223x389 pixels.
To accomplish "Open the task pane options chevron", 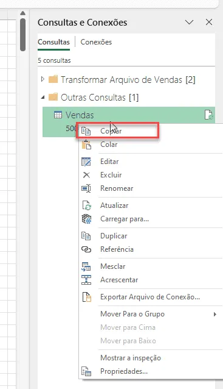I will (190, 23).
